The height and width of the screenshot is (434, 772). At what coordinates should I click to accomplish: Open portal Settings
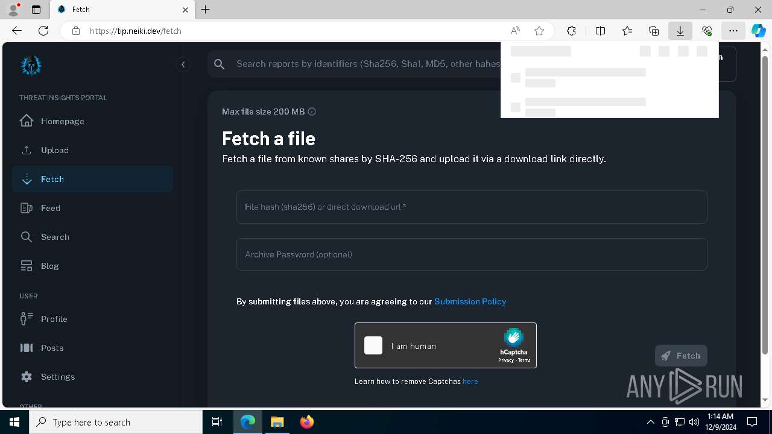(92, 377)
